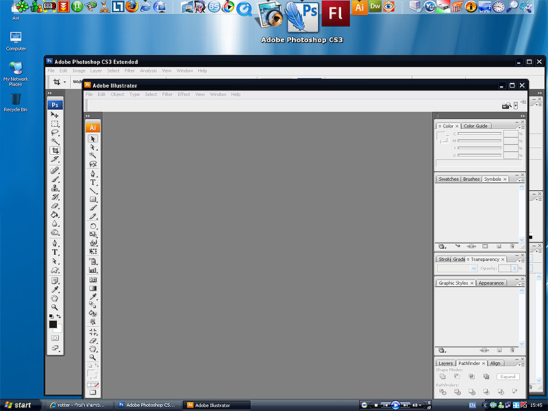The width and height of the screenshot is (548, 411).
Task: Toggle Illustrator tools panel column layout arrows
Action: pos(88,116)
